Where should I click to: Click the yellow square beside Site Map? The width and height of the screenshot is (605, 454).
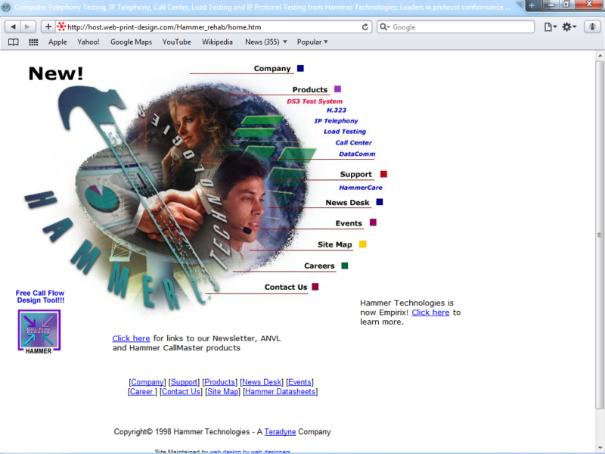point(363,244)
